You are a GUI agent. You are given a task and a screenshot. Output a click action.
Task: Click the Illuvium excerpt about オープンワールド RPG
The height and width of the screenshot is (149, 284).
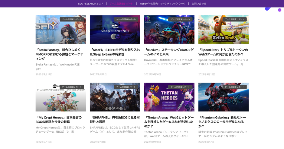tap(168, 62)
